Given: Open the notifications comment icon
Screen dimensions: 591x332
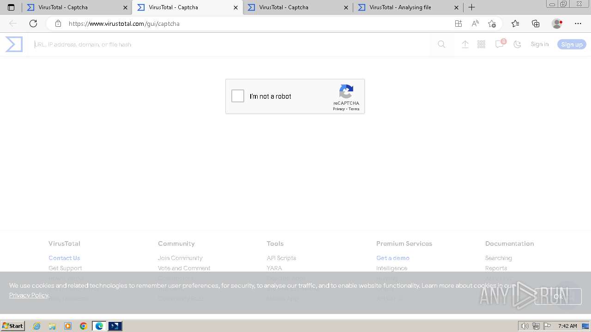Looking at the screenshot, I should click(x=500, y=44).
